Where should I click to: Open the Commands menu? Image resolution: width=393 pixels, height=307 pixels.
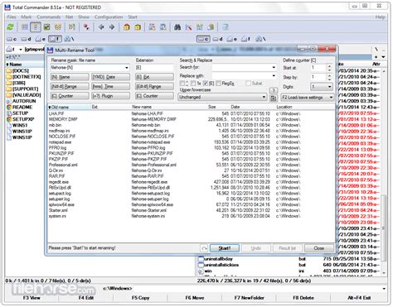[48, 17]
